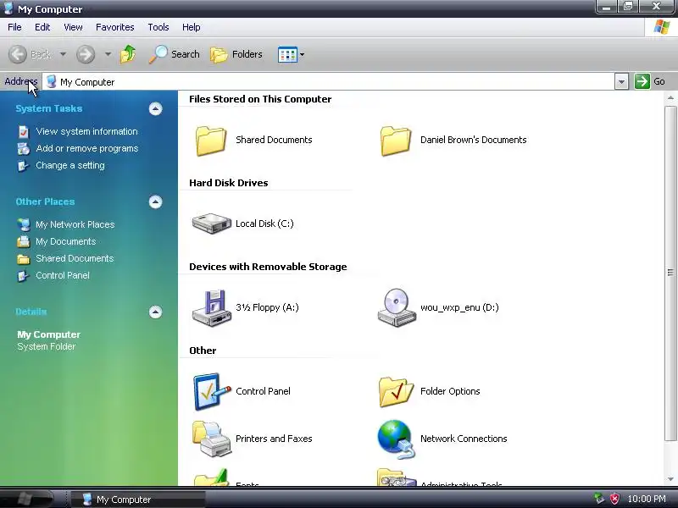Click Change a setting icon
This screenshot has width=678, height=508.
[23, 166]
